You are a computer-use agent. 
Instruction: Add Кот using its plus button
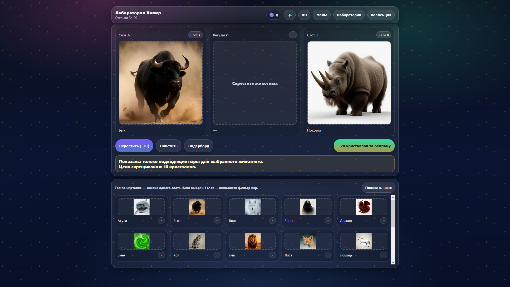tap(217, 255)
